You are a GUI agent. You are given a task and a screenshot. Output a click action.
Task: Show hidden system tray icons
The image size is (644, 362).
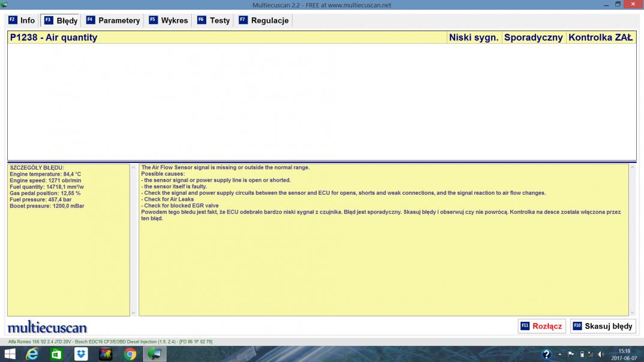point(560,354)
